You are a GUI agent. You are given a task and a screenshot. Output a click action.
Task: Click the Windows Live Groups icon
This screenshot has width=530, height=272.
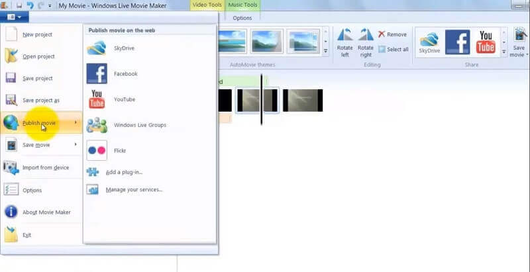97,125
